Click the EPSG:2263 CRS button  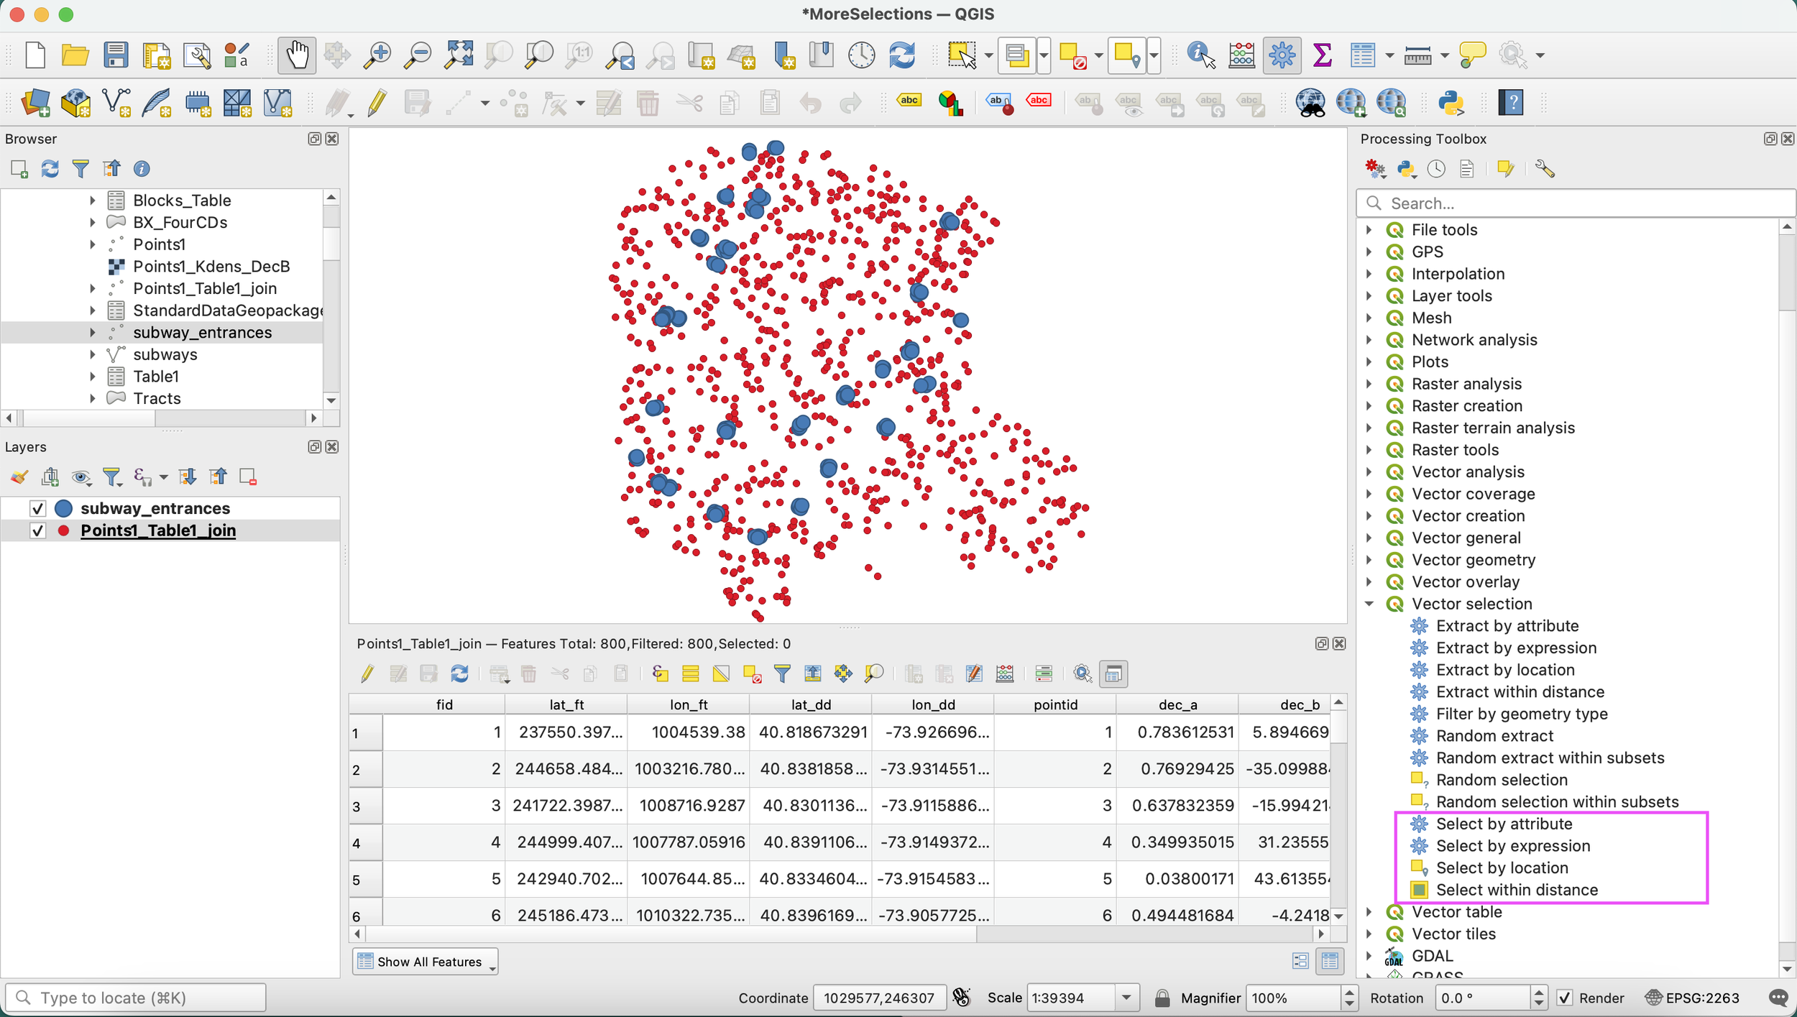coord(1693,998)
